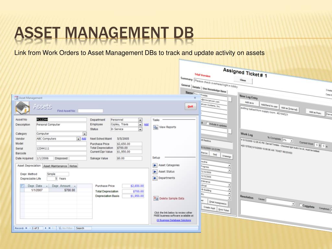Jump to last record in navigation bar

(x=50, y=228)
